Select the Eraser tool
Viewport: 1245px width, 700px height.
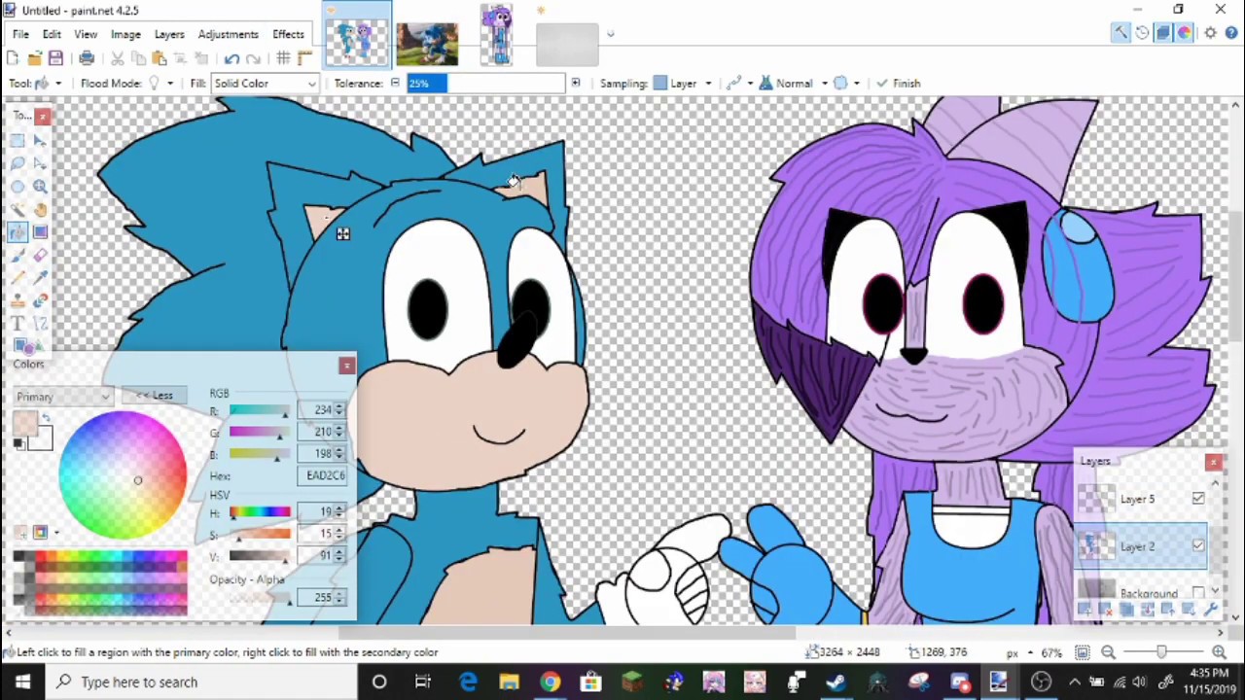(40, 255)
